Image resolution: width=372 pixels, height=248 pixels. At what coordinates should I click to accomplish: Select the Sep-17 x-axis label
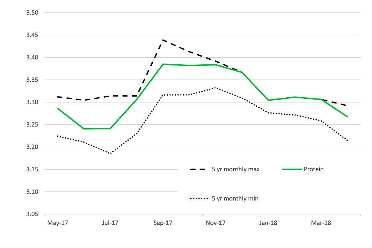click(163, 223)
